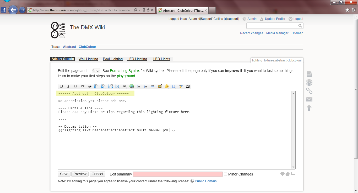Viewport: 358px width, 193px height.
Task: Apply strikethrough text formatting
Action: click(x=90, y=86)
